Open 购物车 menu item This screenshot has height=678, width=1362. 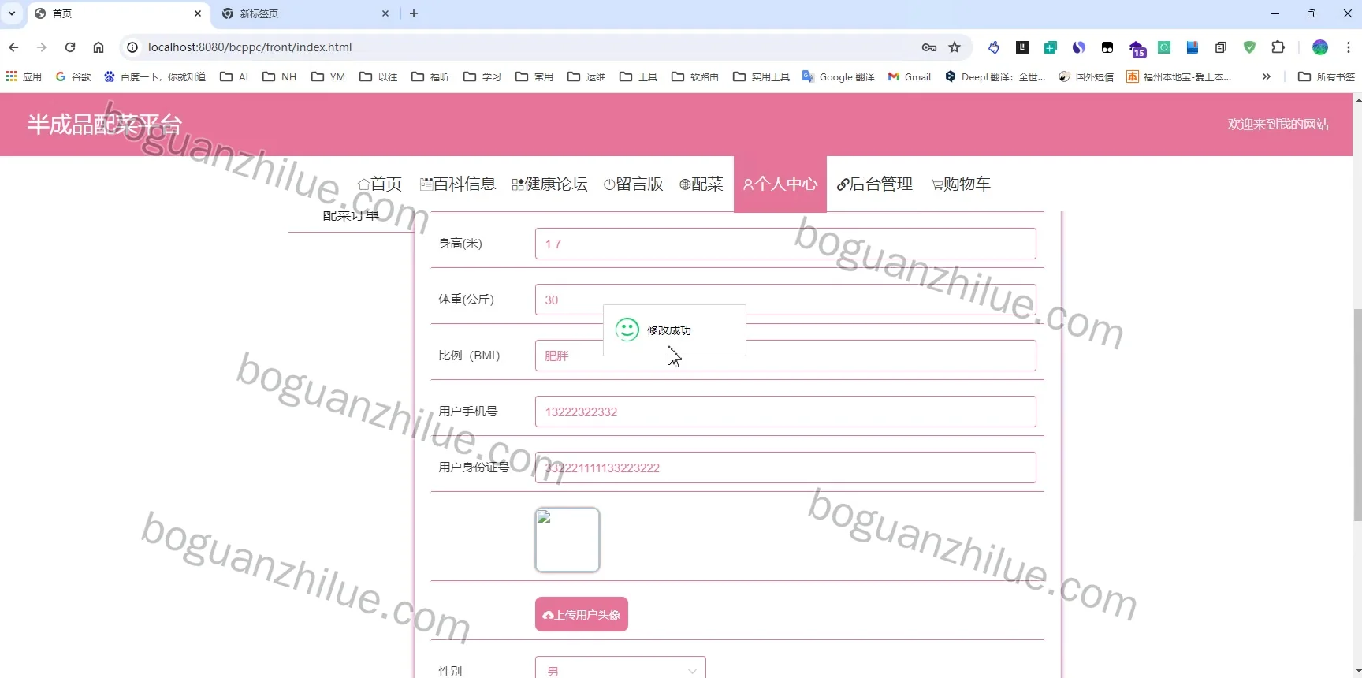pyautogui.click(x=961, y=184)
